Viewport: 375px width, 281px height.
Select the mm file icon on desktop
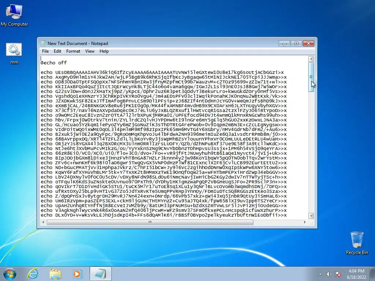pyautogui.click(x=14, y=53)
